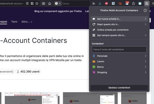Viewport: 154px width, 104px height.
Task: Open the Lavoro container
Action: click(119, 62)
